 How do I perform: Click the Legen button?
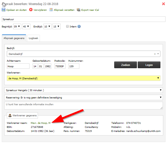tap(149, 65)
